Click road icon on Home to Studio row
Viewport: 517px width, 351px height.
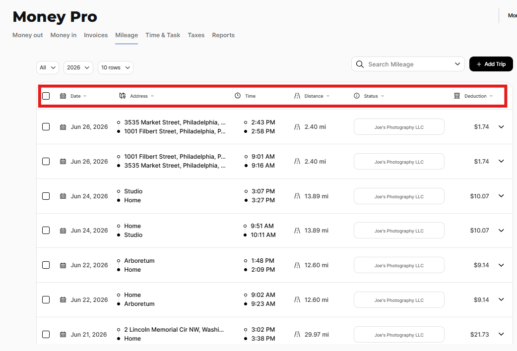pyautogui.click(x=297, y=231)
